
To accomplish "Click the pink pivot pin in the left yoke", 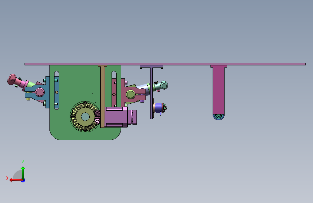I will (x=40, y=92).
